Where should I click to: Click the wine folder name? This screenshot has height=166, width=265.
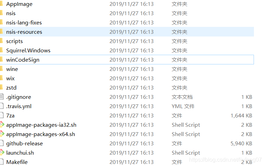coord(12,69)
